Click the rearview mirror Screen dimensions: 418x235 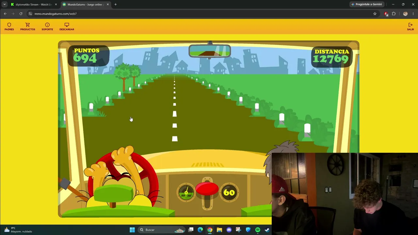[210, 52]
